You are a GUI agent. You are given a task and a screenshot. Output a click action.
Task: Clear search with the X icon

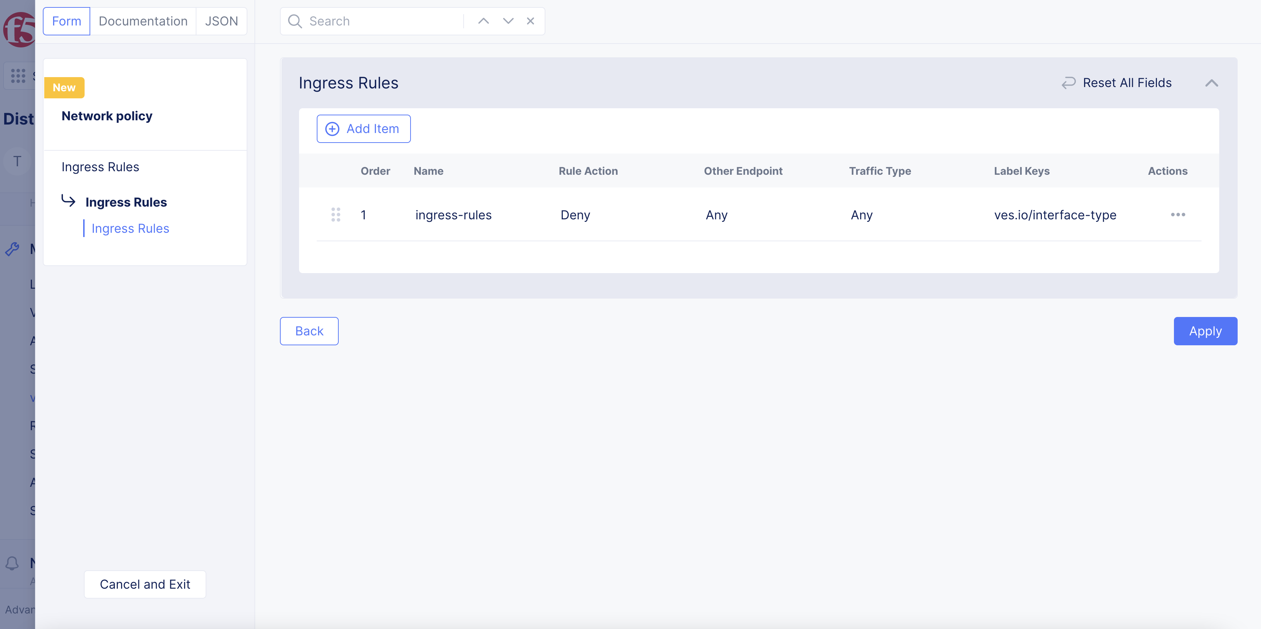[x=530, y=21]
